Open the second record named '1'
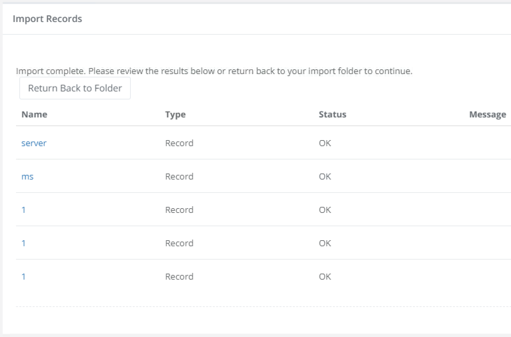This screenshot has width=511, height=337. click(24, 243)
